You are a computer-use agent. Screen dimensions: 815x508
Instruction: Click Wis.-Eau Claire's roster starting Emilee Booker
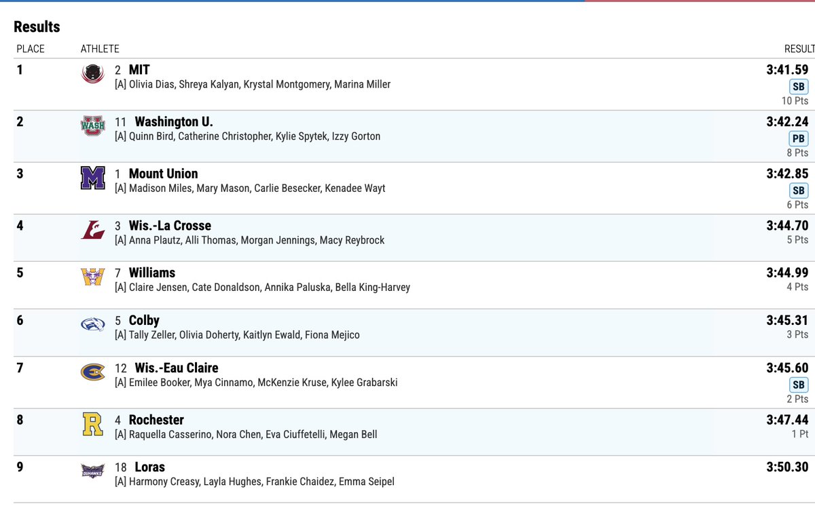(256, 383)
